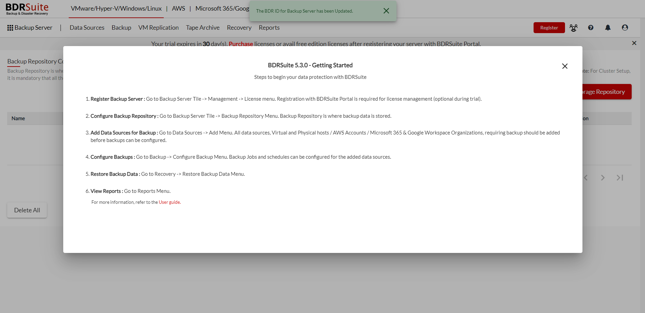Open the User guide link
This screenshot has width=645, height=313.
(170, 202)
